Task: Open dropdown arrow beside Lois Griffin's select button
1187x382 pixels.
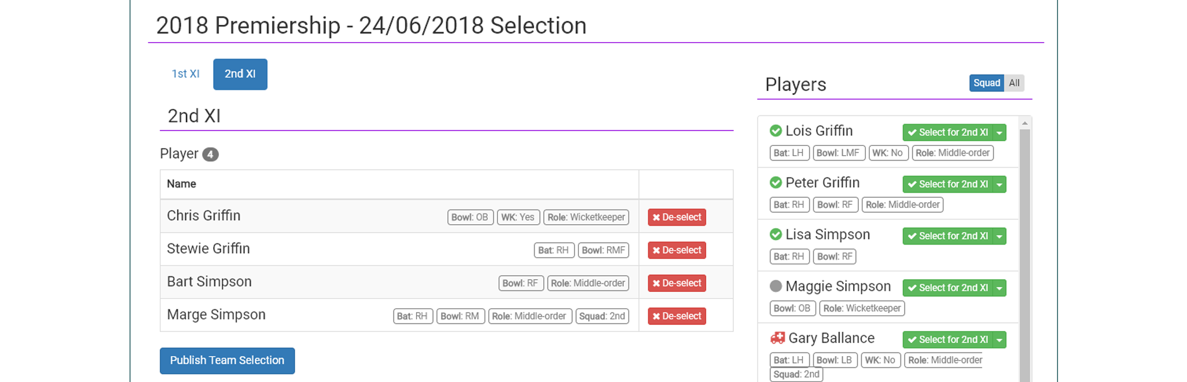Action: coord(1000,133)
